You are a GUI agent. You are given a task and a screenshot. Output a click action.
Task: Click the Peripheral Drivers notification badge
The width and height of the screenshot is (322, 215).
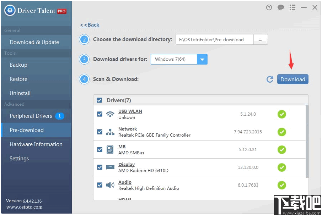pos(60,116)
